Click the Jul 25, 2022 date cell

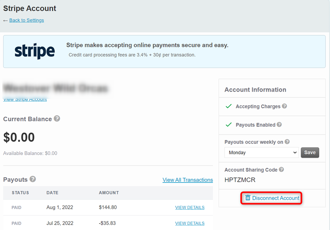[60, 223]
